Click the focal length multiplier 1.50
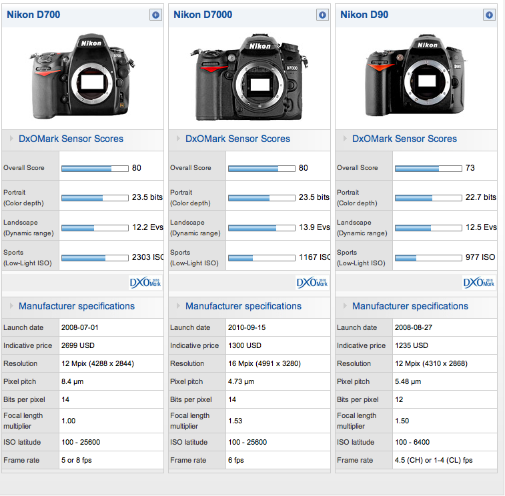505x496 pixels. click(402, 421)
